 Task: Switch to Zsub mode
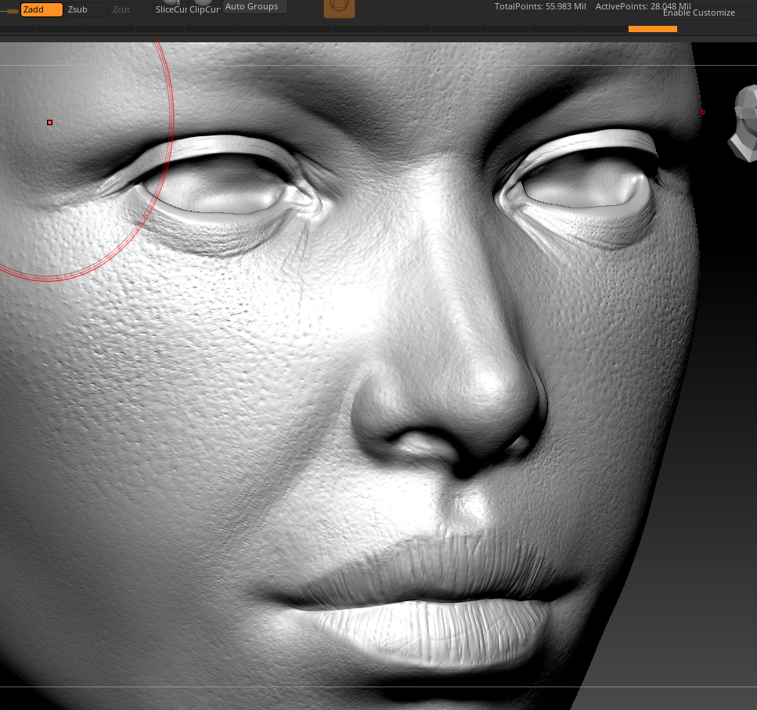(86, 9)
